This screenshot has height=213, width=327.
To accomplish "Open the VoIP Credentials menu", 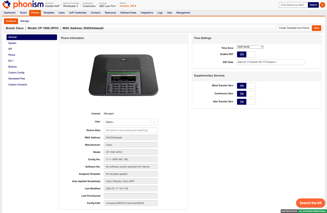I will click(78, 13).
